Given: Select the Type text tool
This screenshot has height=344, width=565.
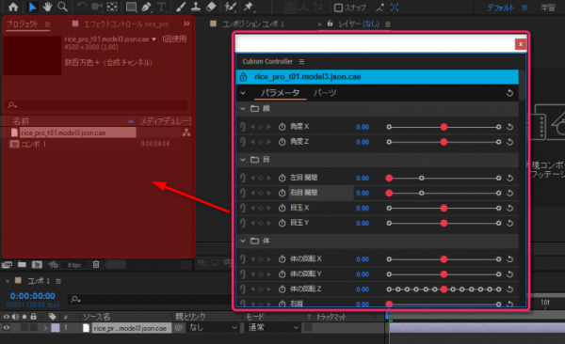Looking at the screenshot, I should point(161,7).
